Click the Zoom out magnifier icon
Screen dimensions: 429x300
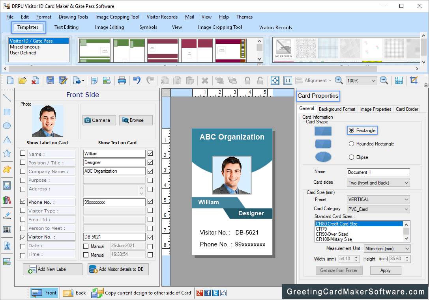384,80
